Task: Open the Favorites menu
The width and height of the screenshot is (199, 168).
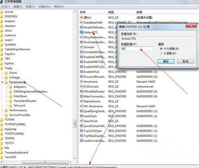Action: coord(44,6)
